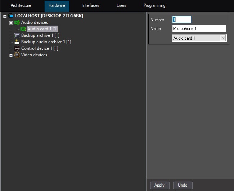Click the Name field containing Microphone 1
The height and width of the screenshot is (191, 234).
click(x=199, y=29)
